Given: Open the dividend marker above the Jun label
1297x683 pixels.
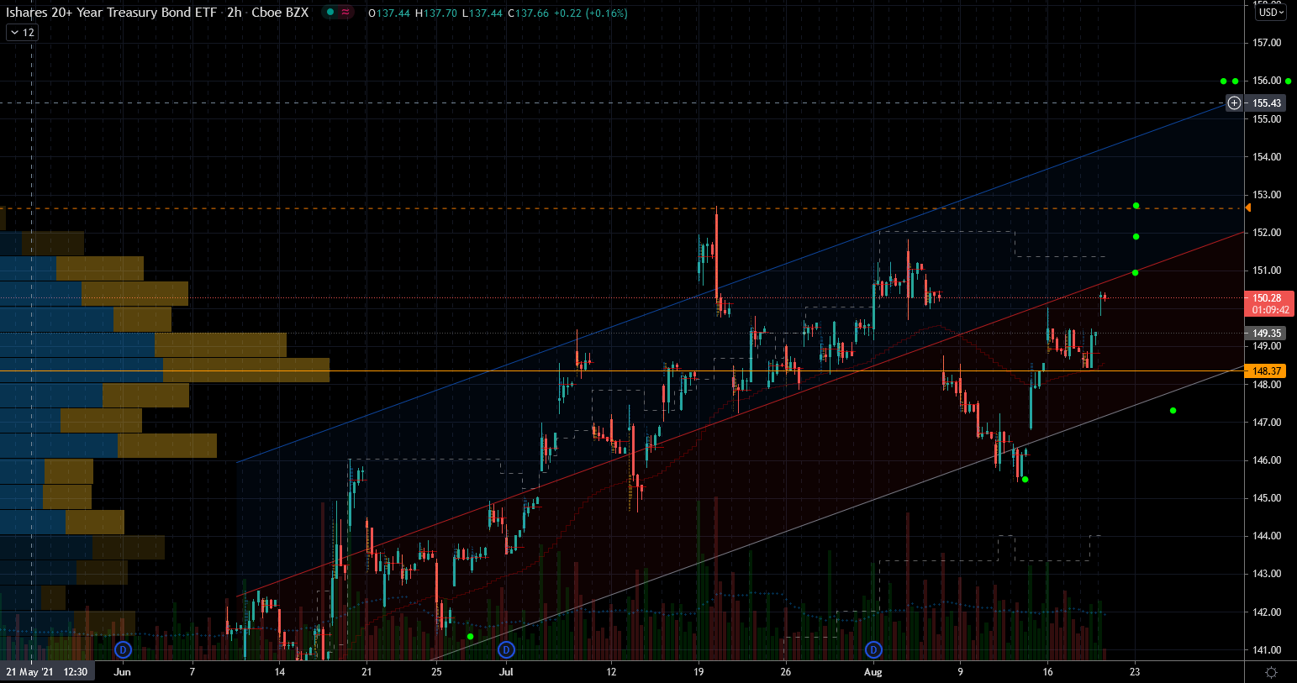Looking at the screenshot, I should [123, 649].
